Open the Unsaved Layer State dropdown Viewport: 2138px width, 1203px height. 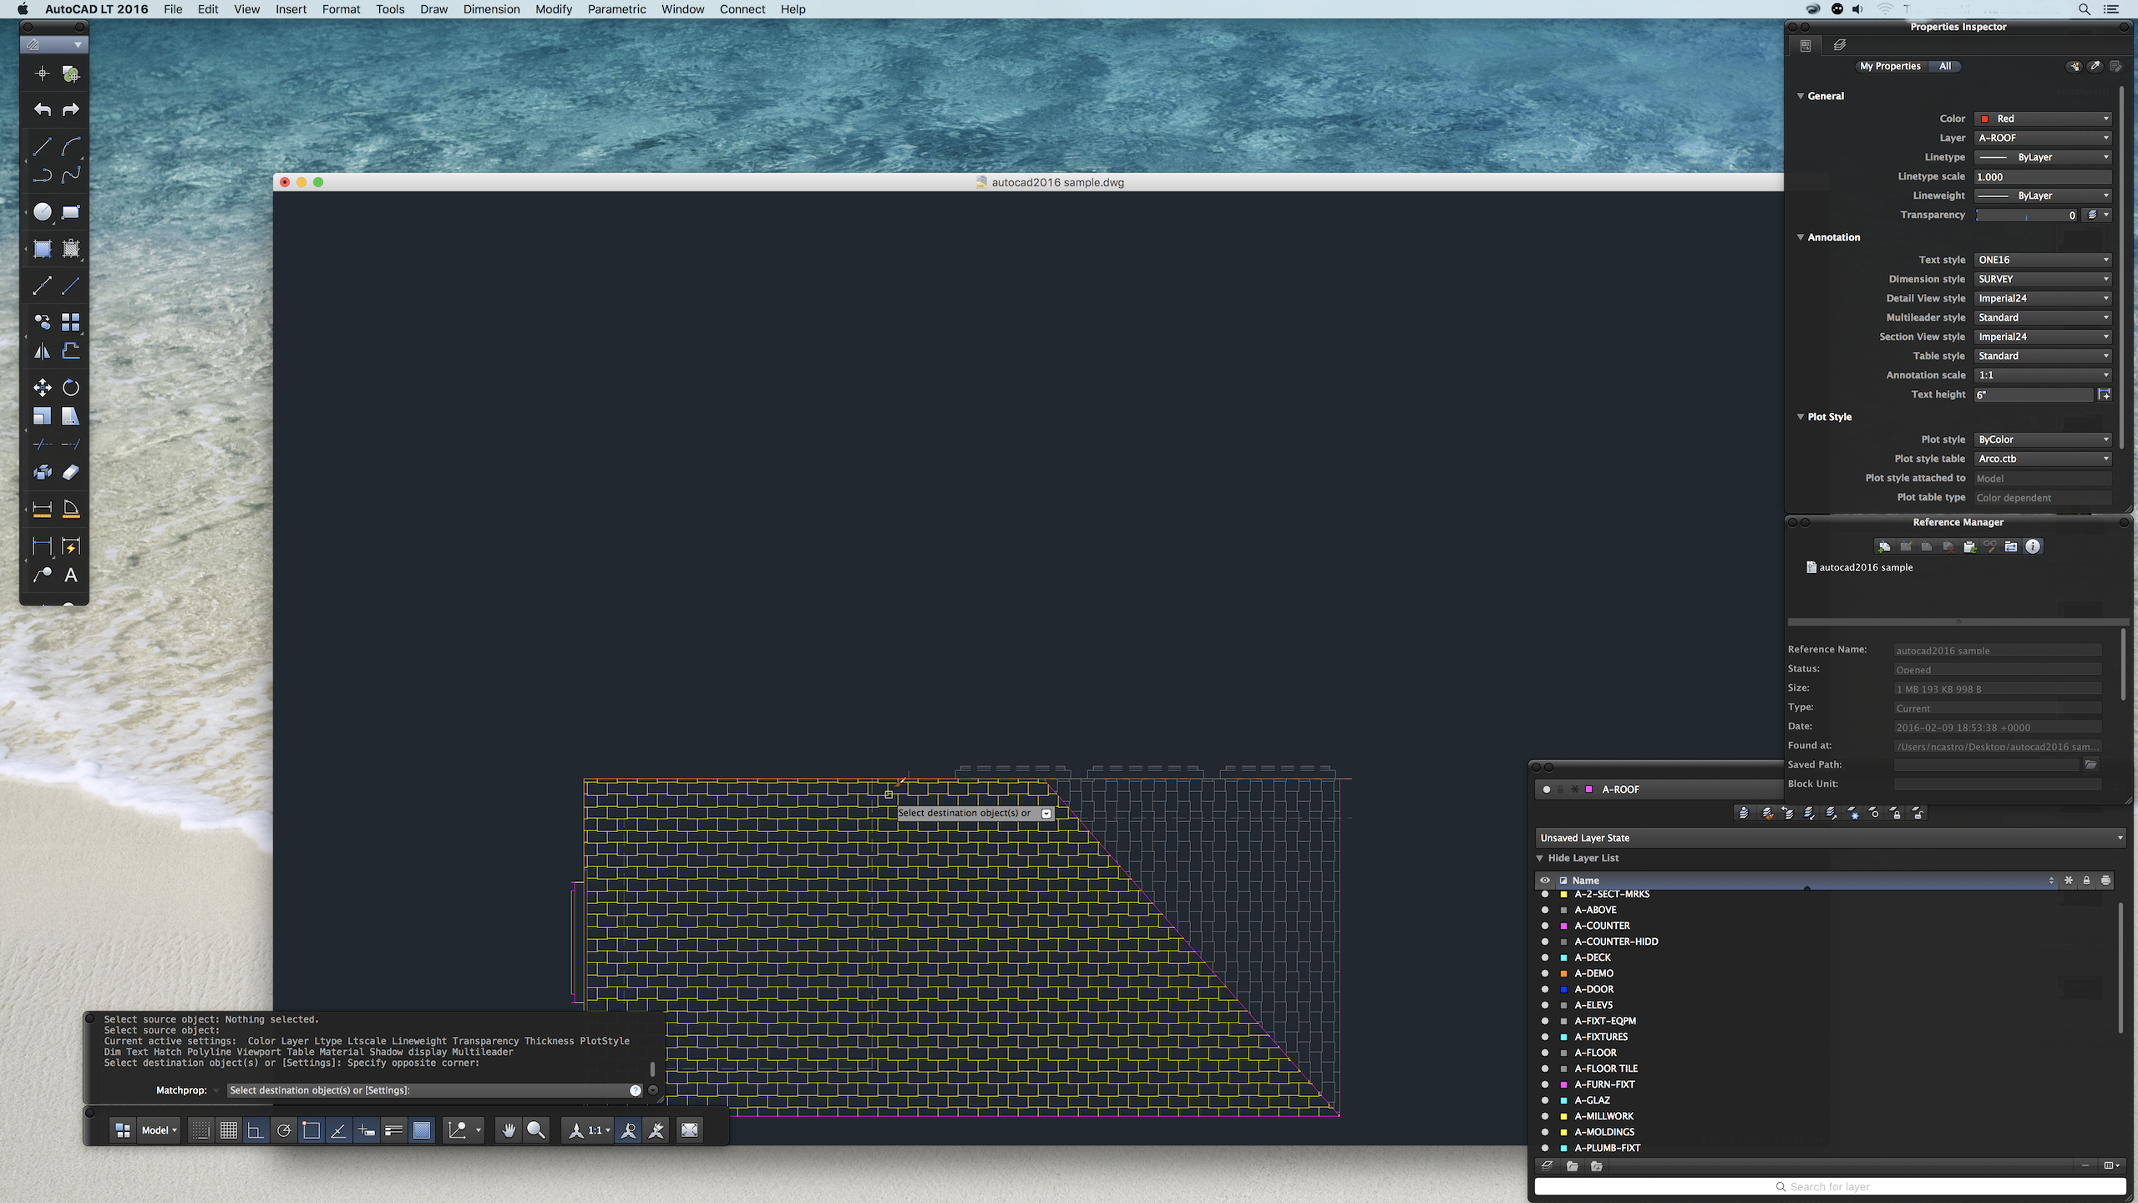pos(1831,838)
